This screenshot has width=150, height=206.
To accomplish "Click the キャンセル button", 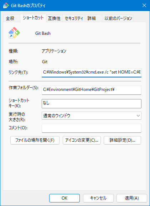I will click(98, 198).
